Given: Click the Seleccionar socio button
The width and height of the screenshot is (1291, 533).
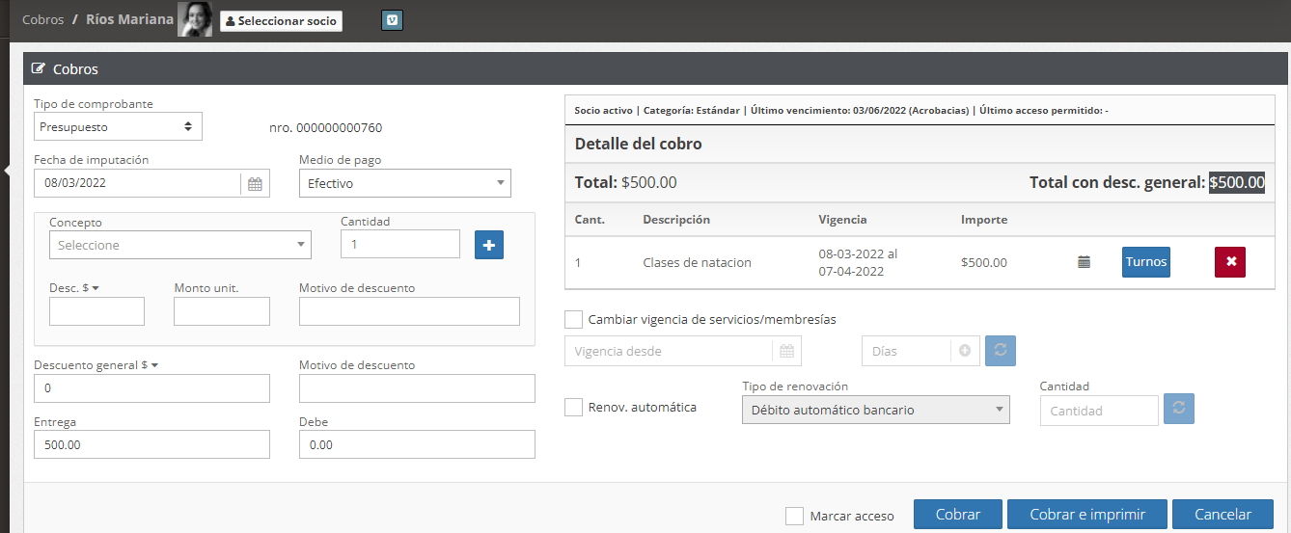Looking at the screenshot, I should (281, 20).
